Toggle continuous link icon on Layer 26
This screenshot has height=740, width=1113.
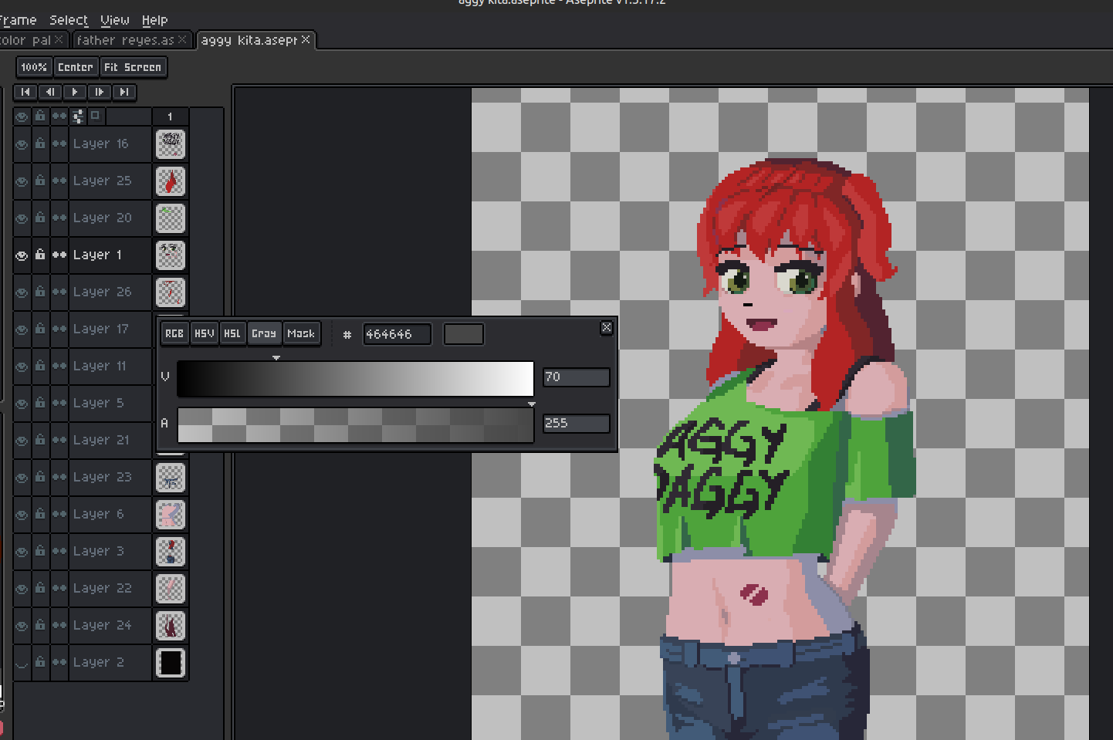[59, 292]
